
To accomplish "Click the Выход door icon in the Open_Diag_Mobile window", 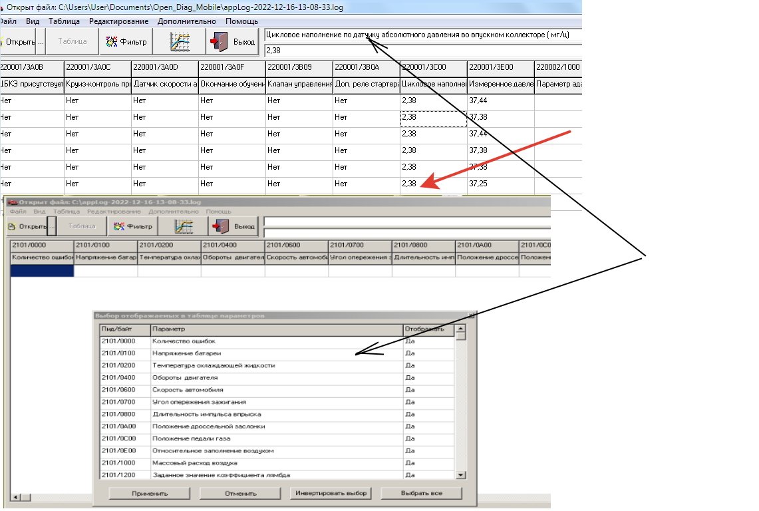I will click(x=233, y=42).
